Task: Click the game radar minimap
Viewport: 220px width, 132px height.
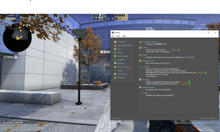Action: 17,38
